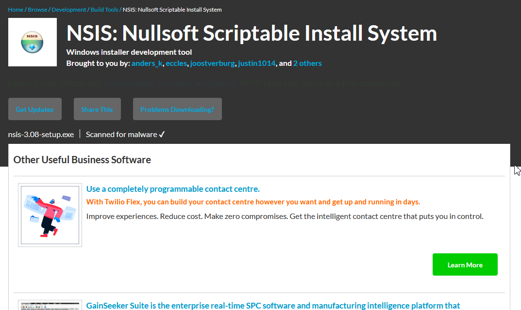Click the Twilio Flex ad illustration thumbnail
Screen dimensions: 521x310
click(50, 215)
